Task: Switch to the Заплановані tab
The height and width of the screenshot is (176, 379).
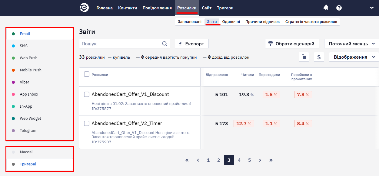Action: click(190, 22)
